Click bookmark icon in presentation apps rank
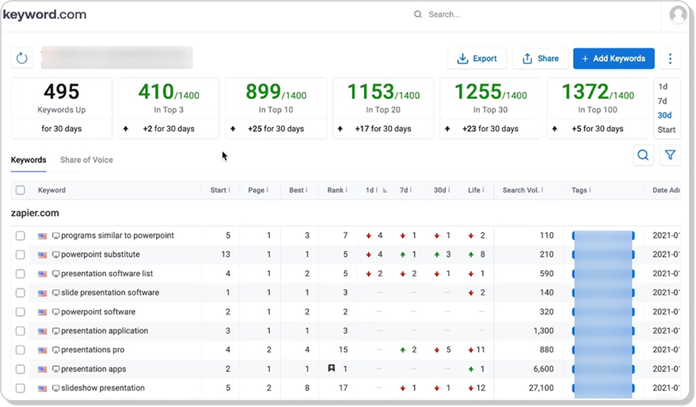The image size is (696, 407). tap(331, 368)
